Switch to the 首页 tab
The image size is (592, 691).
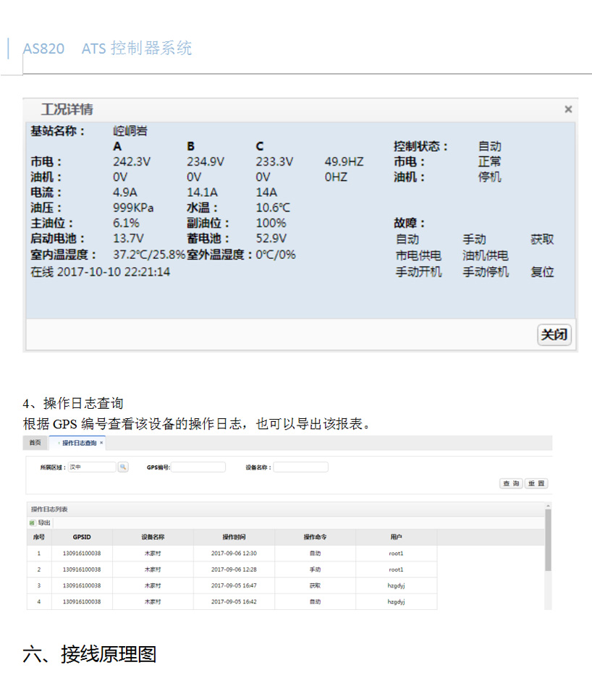34,444
